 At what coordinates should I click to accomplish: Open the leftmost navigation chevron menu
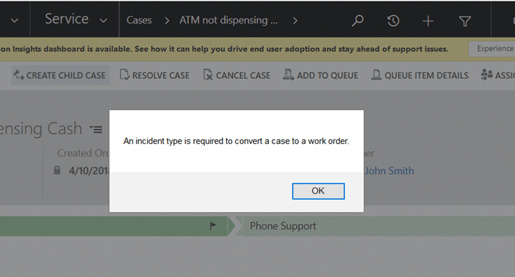click(14, 21)
